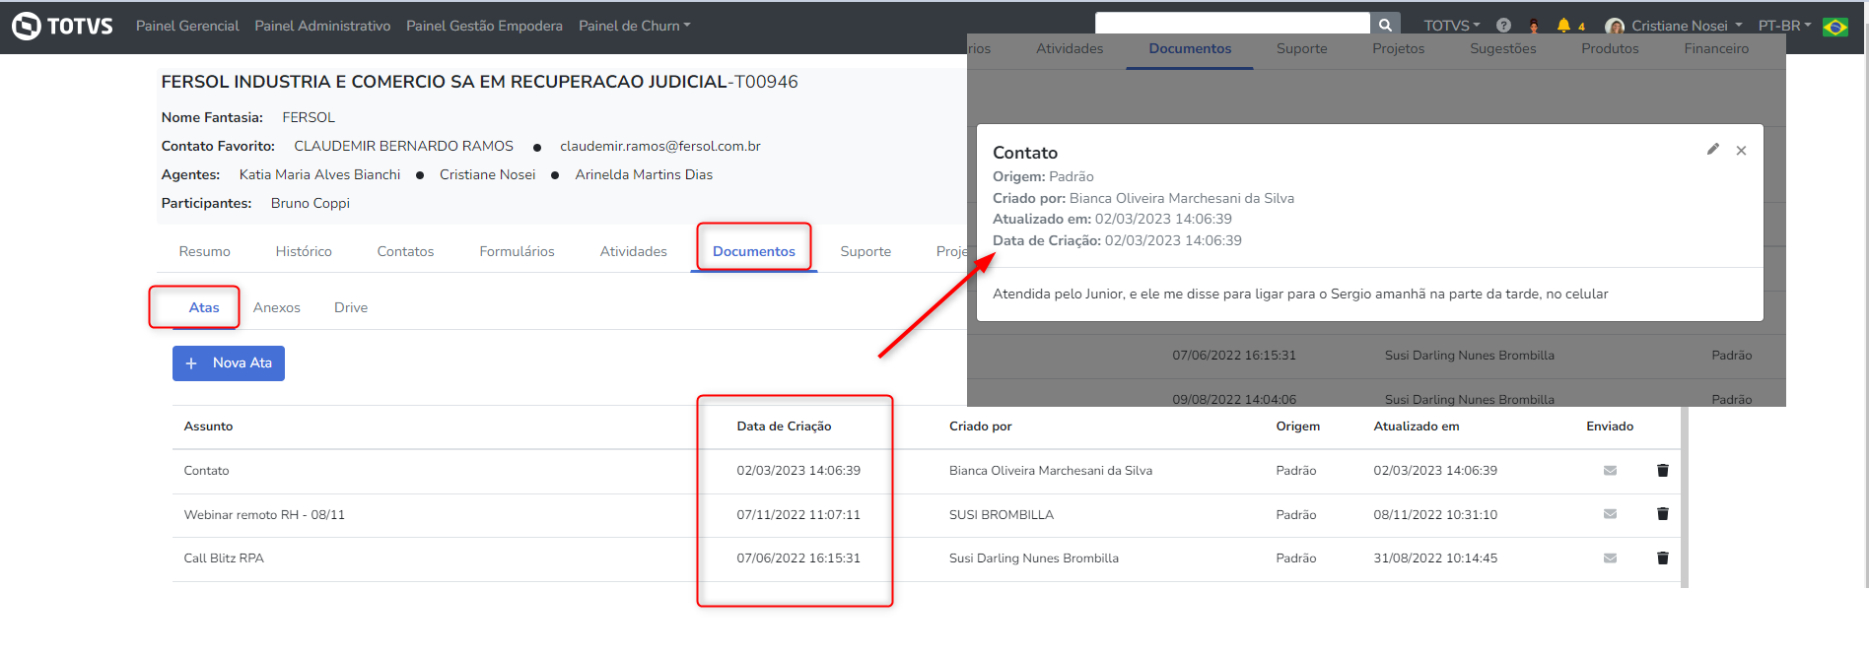Sort by Atualizado em column header

click(1417, 426)
